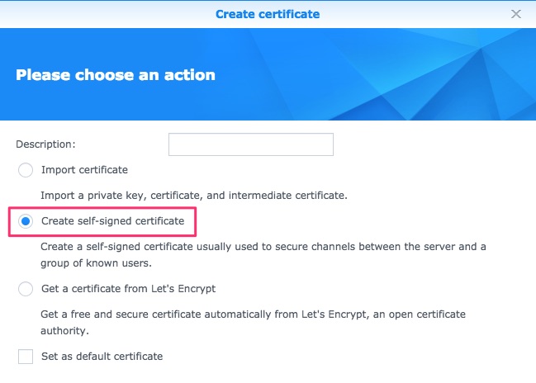This screenshot has width=536, height=383.
Task: Click the "Description:" field label
Action: tap(45, 144)
